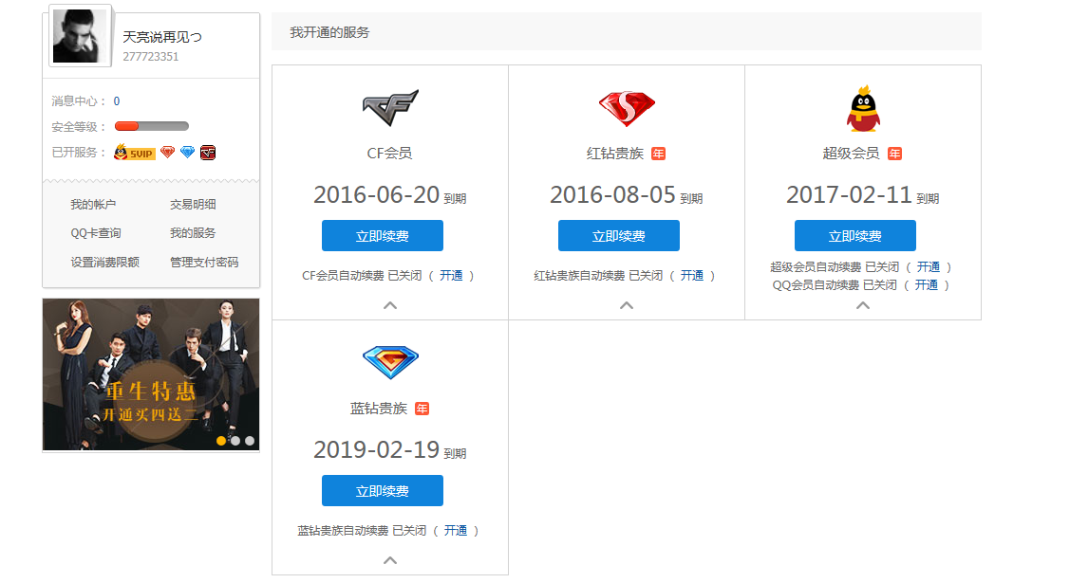Open 设置消费限额 in sidebar
This screenshot has width=1070, height=583.
pyautogui.click(x=105, y=263)
